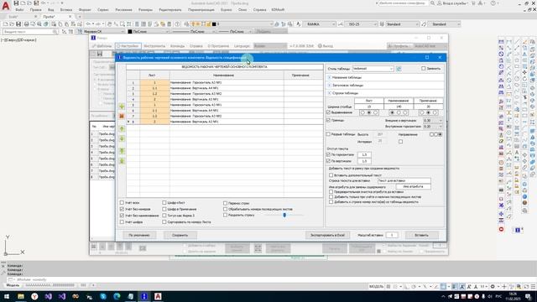
Task: Click the customization menu icon at status bar end
Action: pos(533,287)
